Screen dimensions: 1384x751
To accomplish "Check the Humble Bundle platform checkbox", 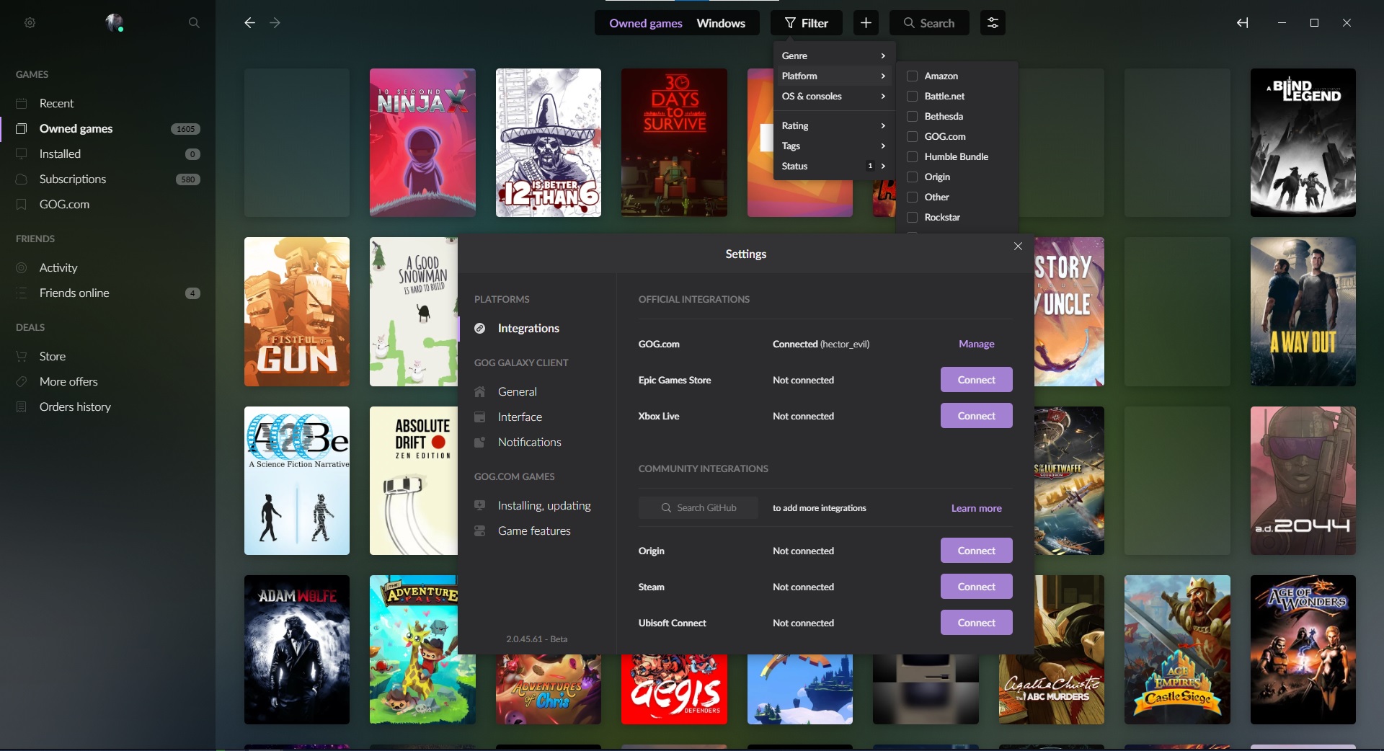I will tap(912, 156).
